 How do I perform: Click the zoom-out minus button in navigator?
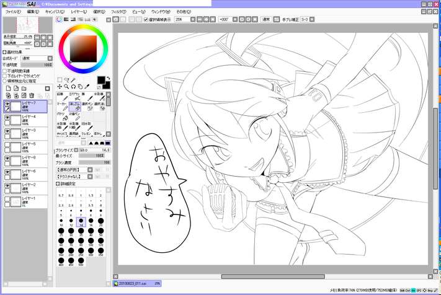click(37, 37)
